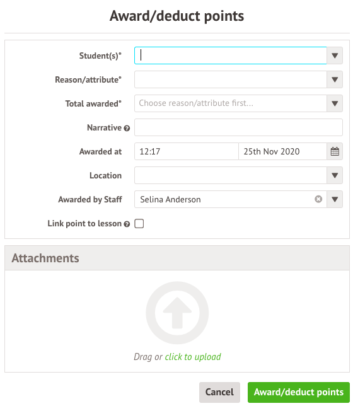Click the green Award/deduct points button

[x=299, y=392]
